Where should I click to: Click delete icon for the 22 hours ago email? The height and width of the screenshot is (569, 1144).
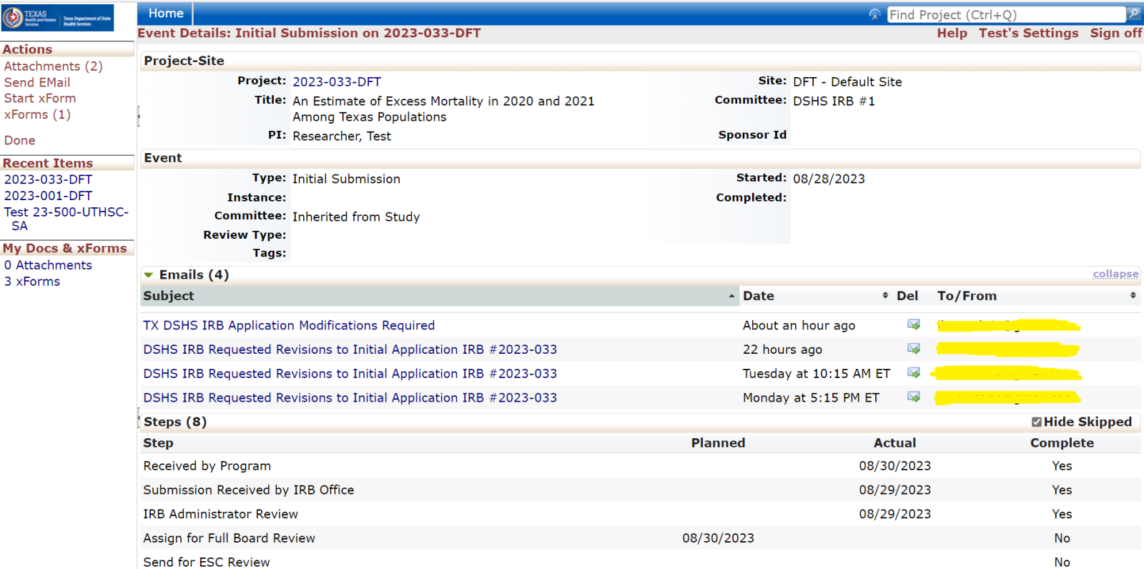pos(913,349)
